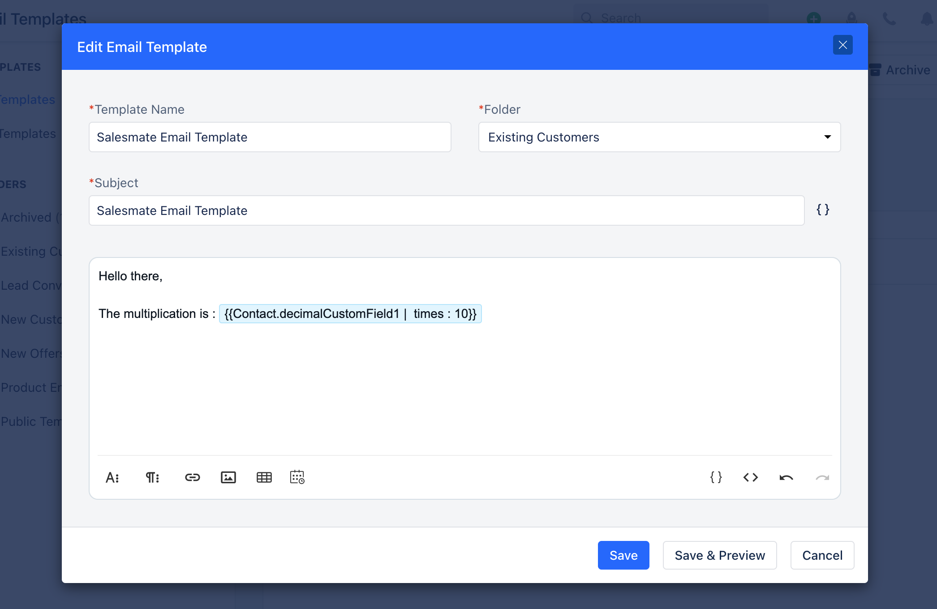
Task: Open Existing Customers folder in sidebar
Action: pos(31,251)
